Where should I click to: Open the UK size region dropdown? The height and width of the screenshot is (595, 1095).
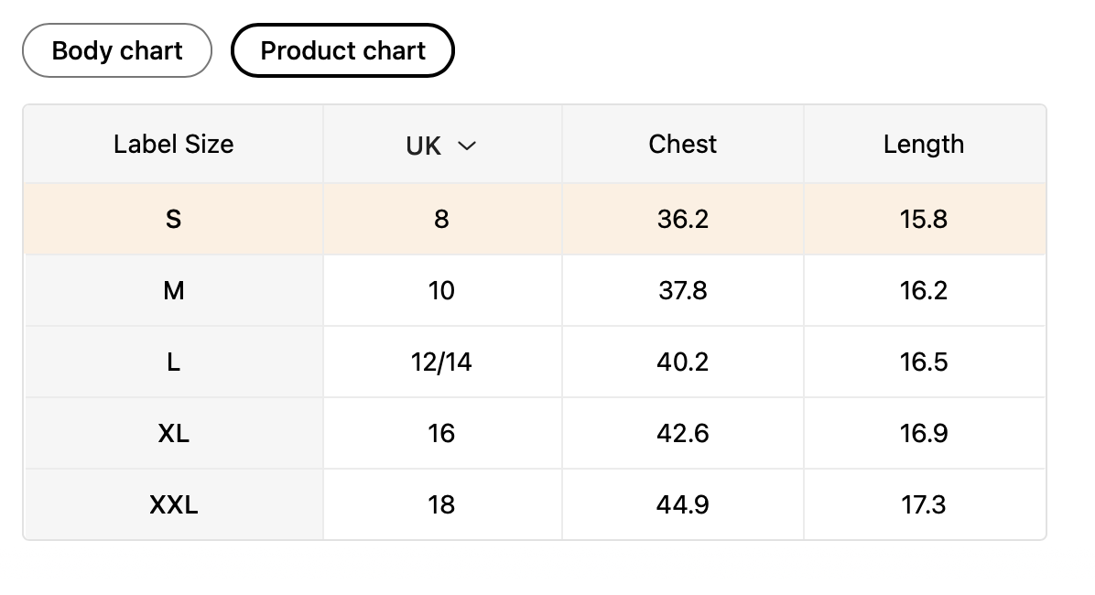(440, 145)
